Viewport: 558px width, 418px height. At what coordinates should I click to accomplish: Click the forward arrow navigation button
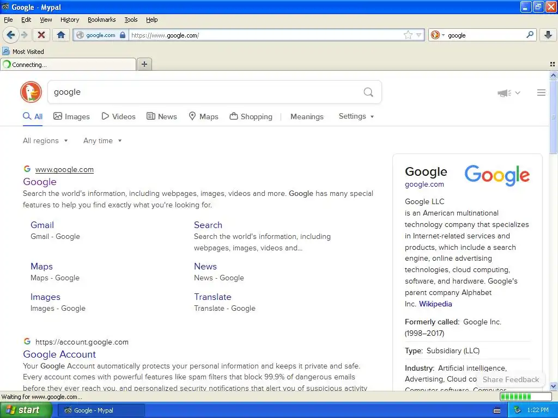point(24,35)
